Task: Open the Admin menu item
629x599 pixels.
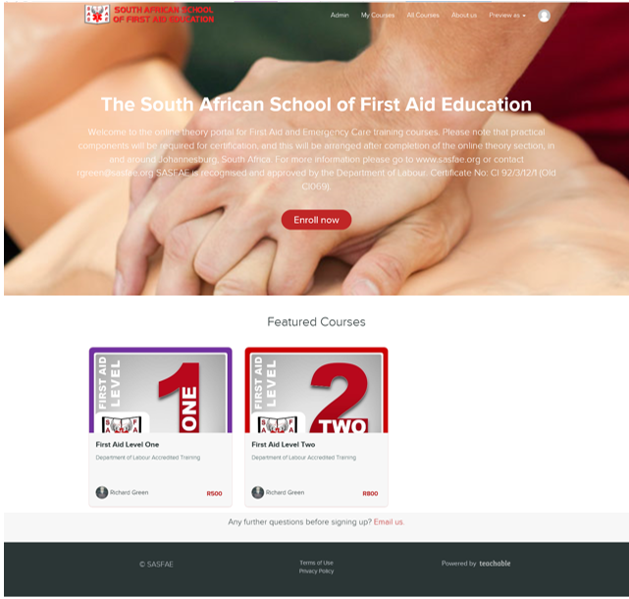Action: (340, 16)
